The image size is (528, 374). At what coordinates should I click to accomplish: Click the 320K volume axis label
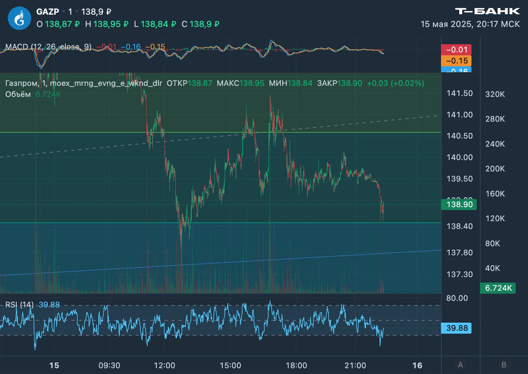point(495,94)
